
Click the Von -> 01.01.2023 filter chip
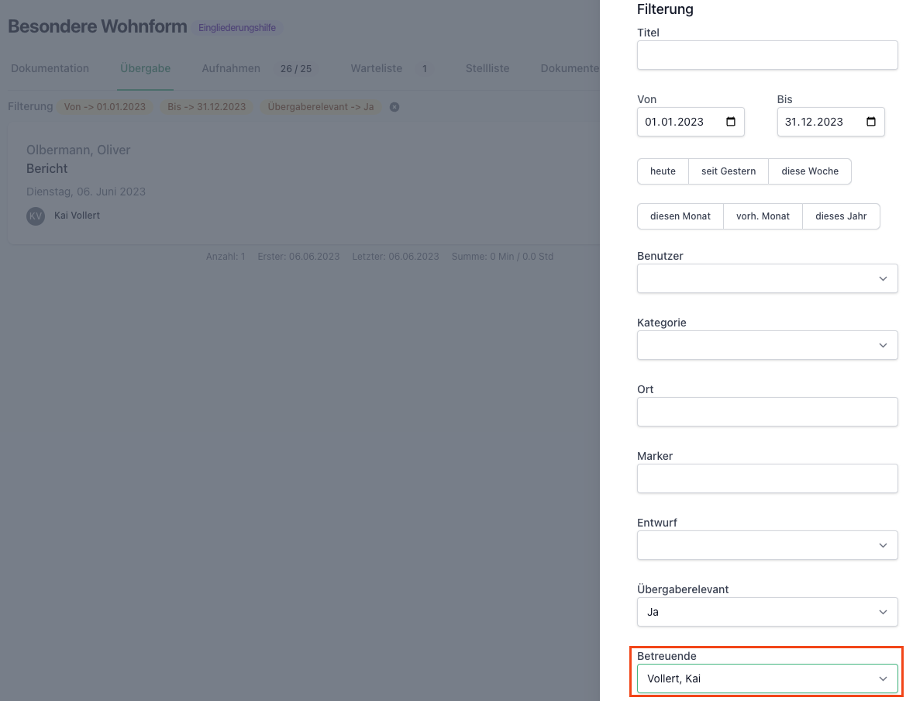(105, 107)
